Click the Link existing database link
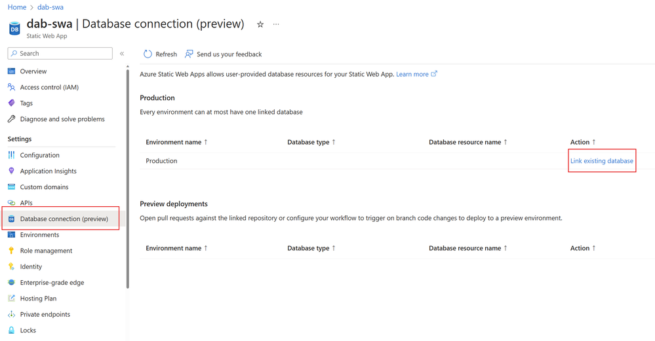 click(x=601, y=161)
